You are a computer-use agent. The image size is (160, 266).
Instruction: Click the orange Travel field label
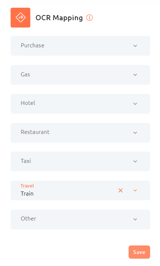tap(27, 186)
